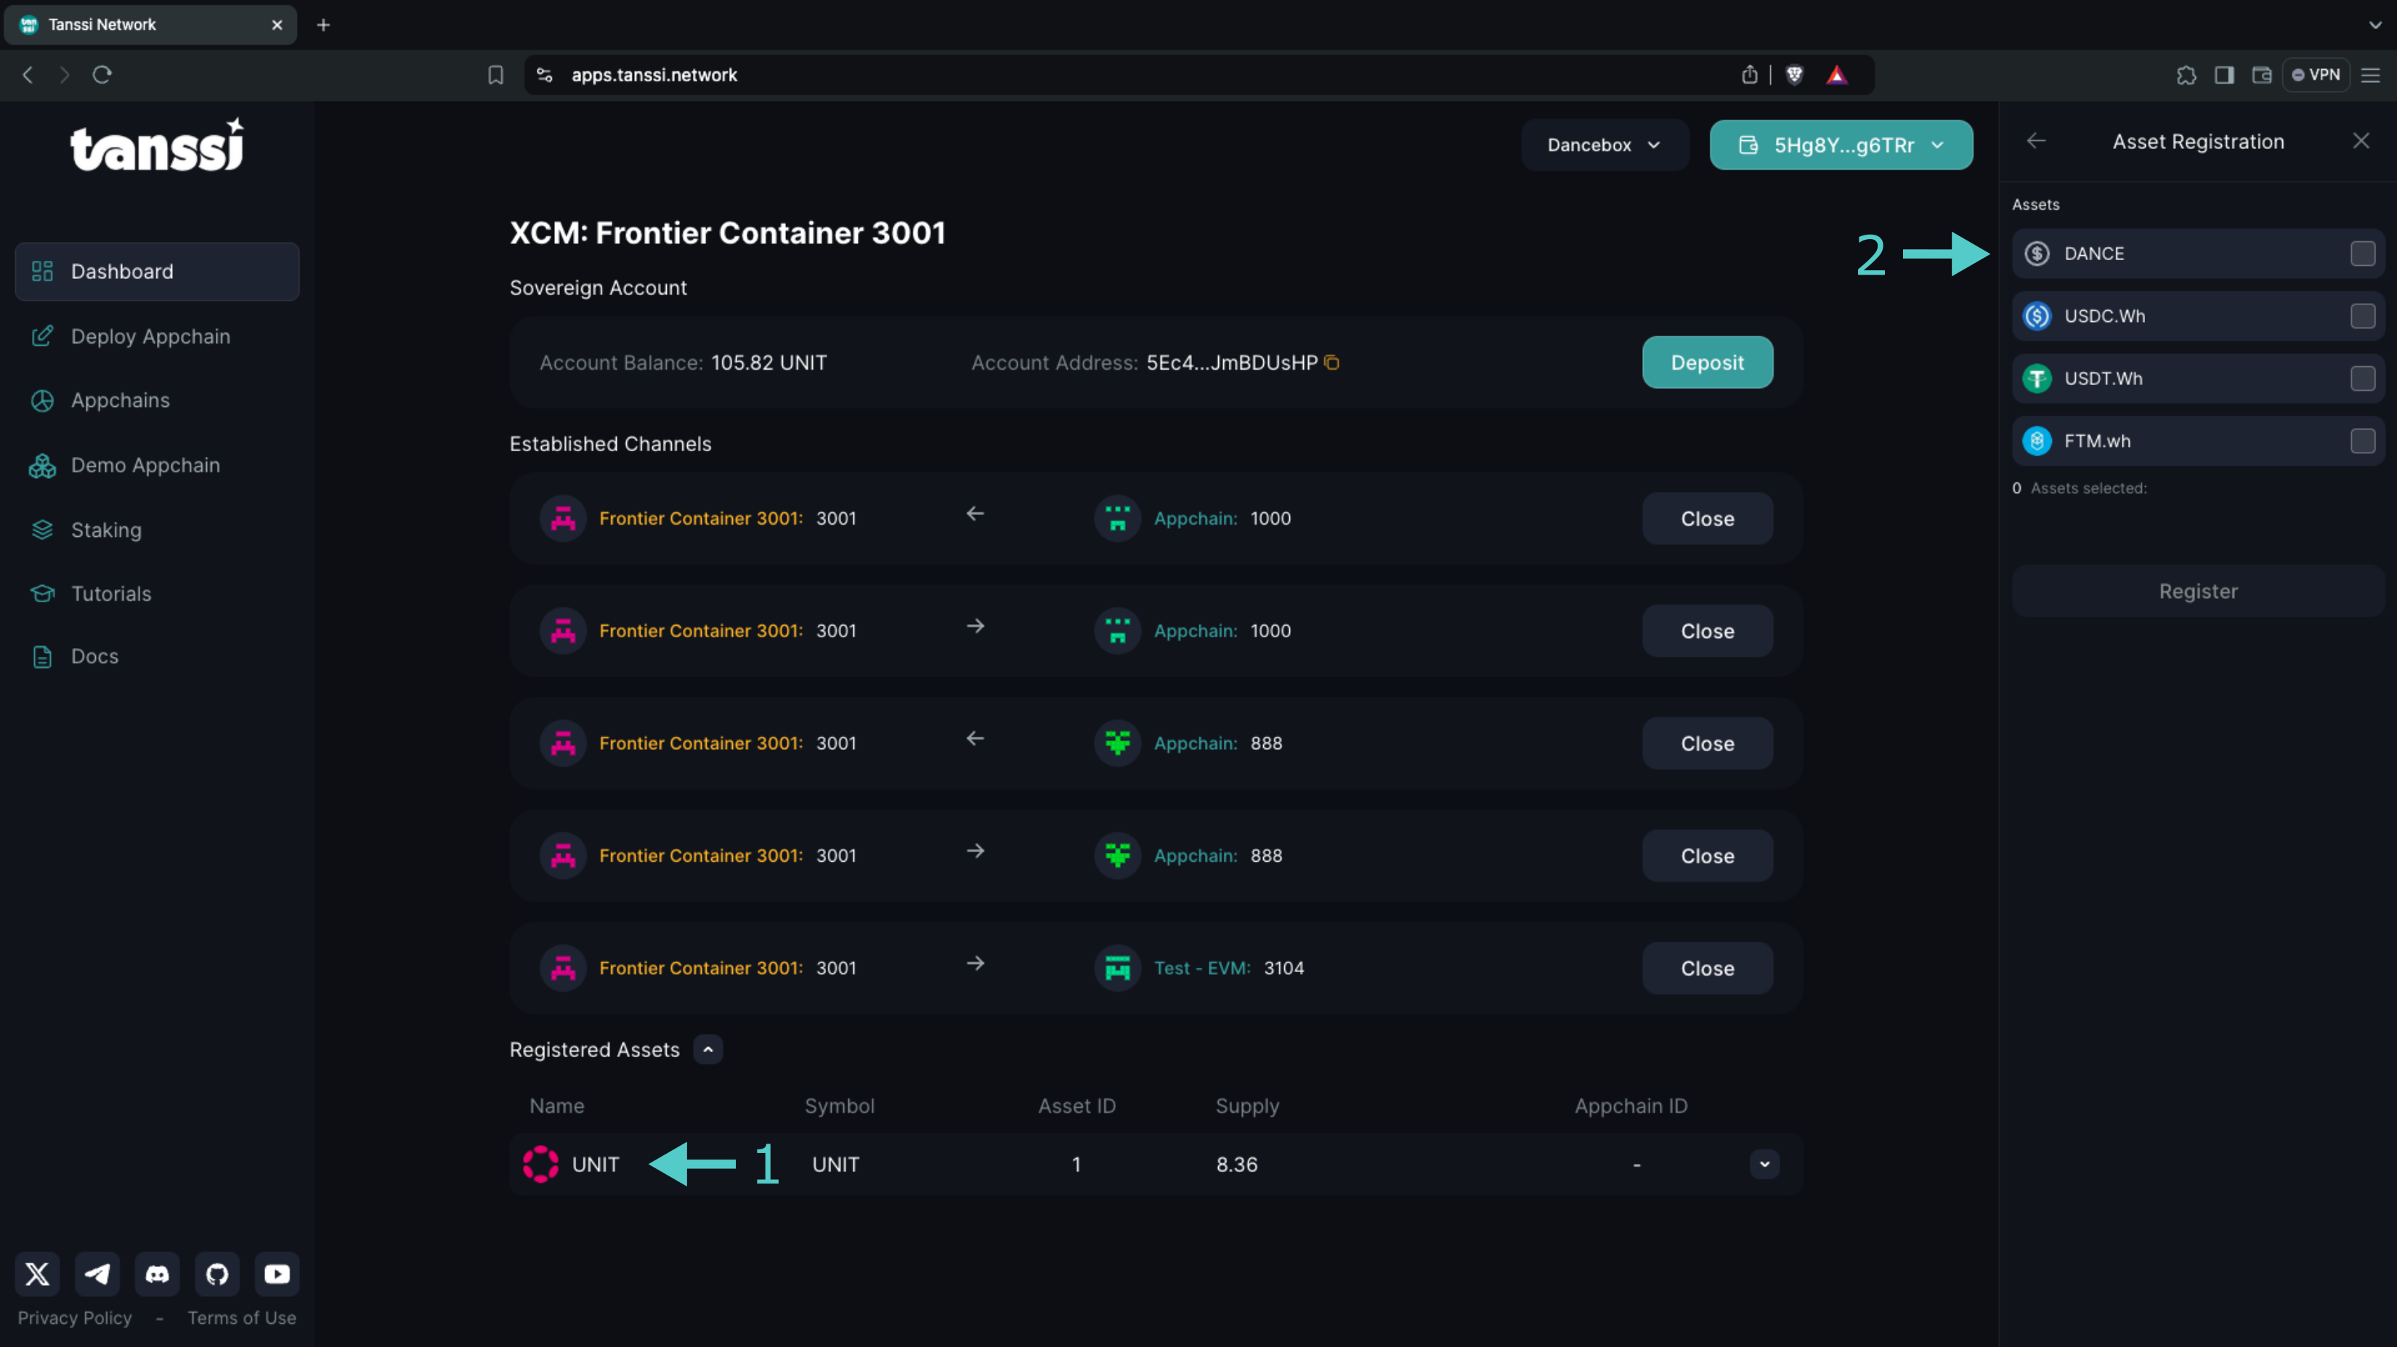
Task: Check the USDT.Wh asset checkbox
Action: [2361, 378]
